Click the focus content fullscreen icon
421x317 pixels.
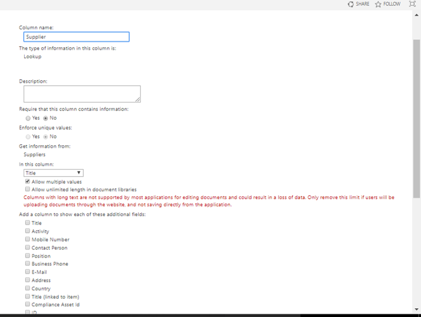412,4
